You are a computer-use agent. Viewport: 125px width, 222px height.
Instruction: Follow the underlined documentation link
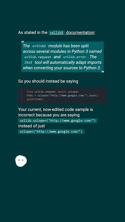(x=80, y=33)
